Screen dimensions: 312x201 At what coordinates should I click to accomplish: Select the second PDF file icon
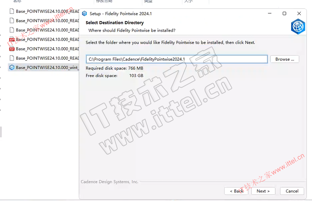[12, 49]
